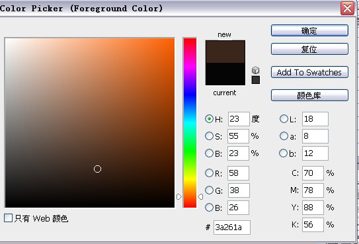
Task: Click the color field picker circle
Action: [98, 169]
